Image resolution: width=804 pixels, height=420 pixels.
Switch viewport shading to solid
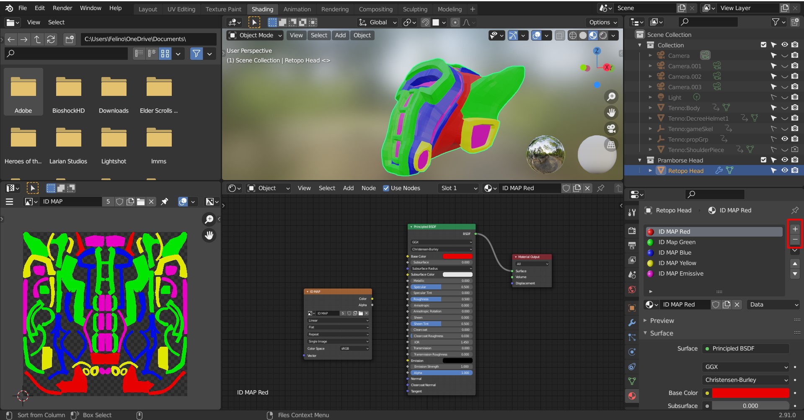583,36
